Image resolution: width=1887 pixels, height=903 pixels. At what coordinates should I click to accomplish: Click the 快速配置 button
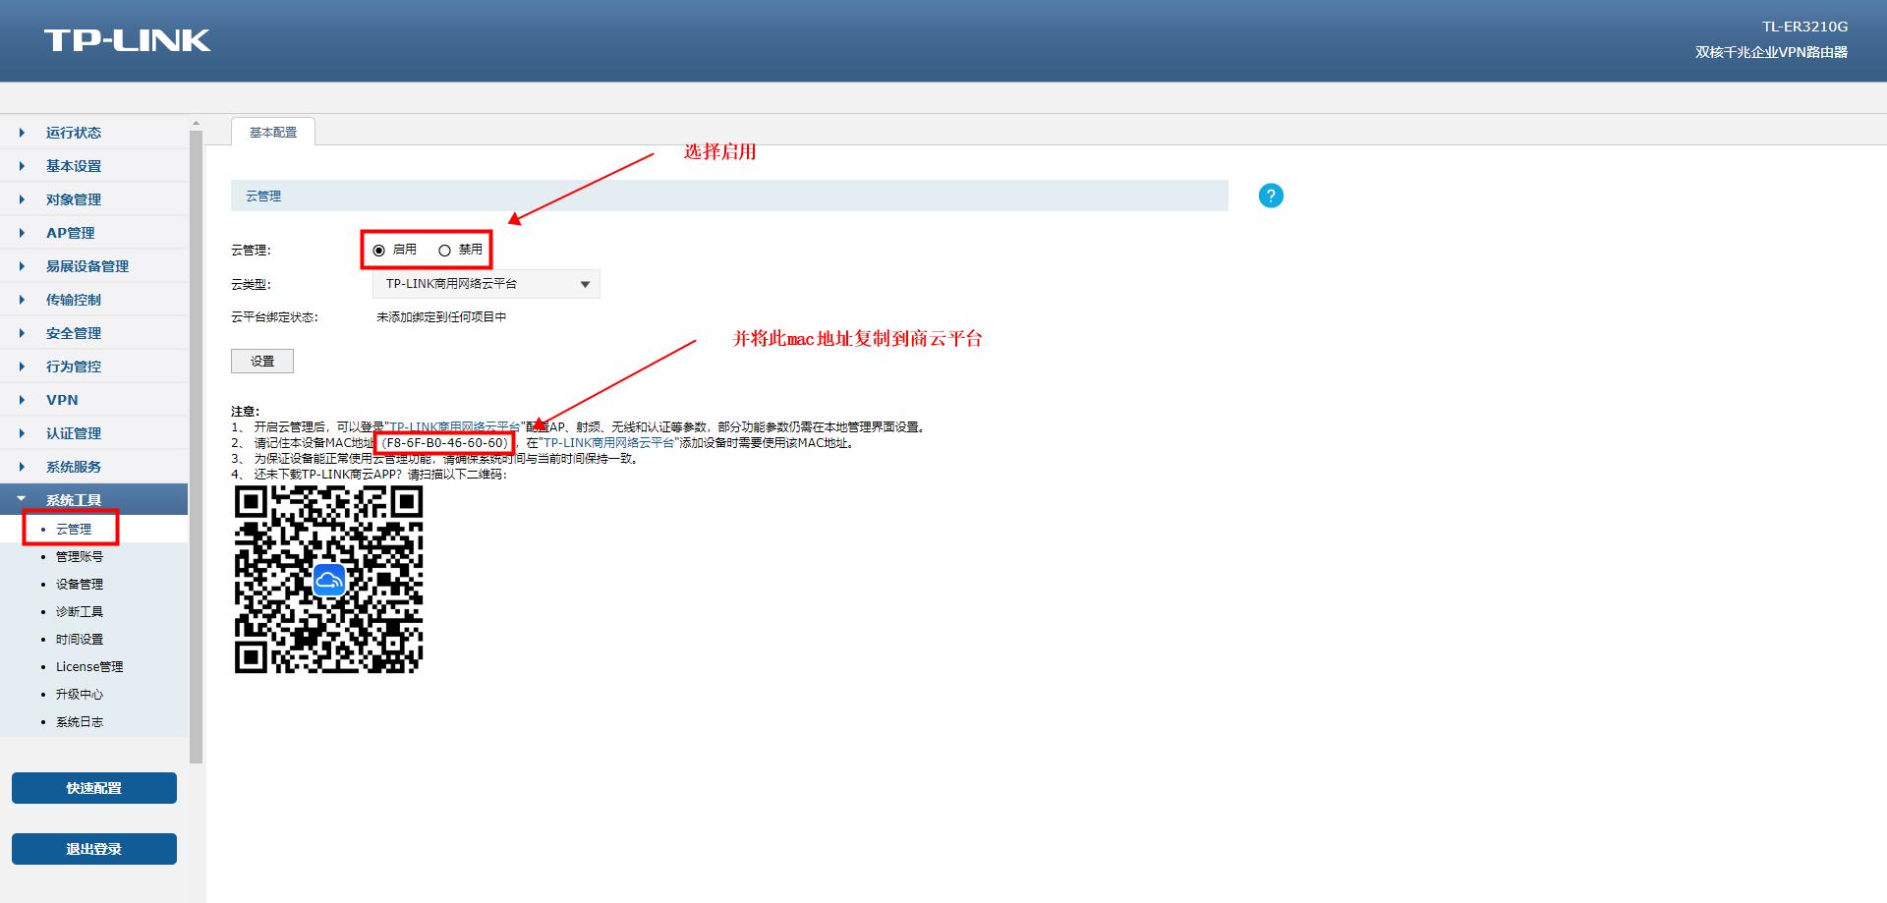pyautogui.click(x=94, y=788)
